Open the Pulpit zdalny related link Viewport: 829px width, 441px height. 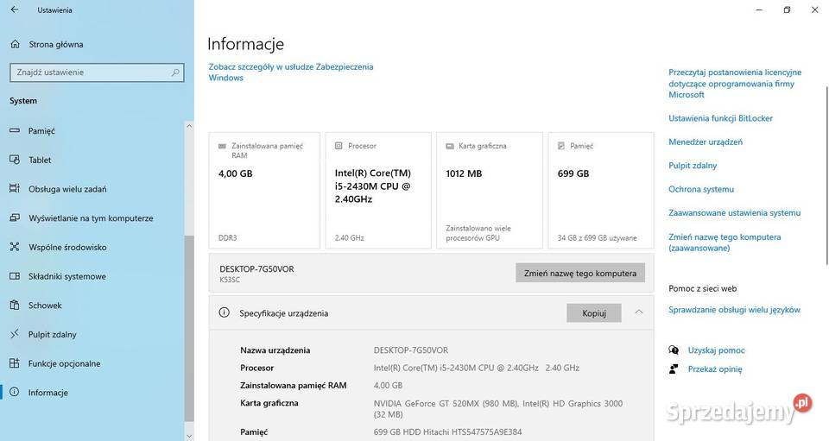[693, 166]
